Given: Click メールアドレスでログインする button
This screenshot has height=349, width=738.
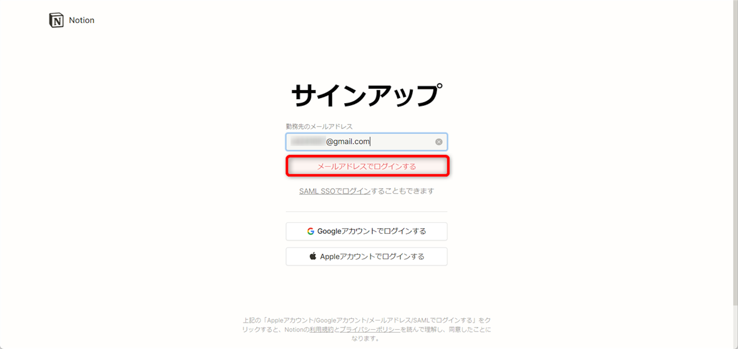Looking at the screenshot, I should (367, 166).
